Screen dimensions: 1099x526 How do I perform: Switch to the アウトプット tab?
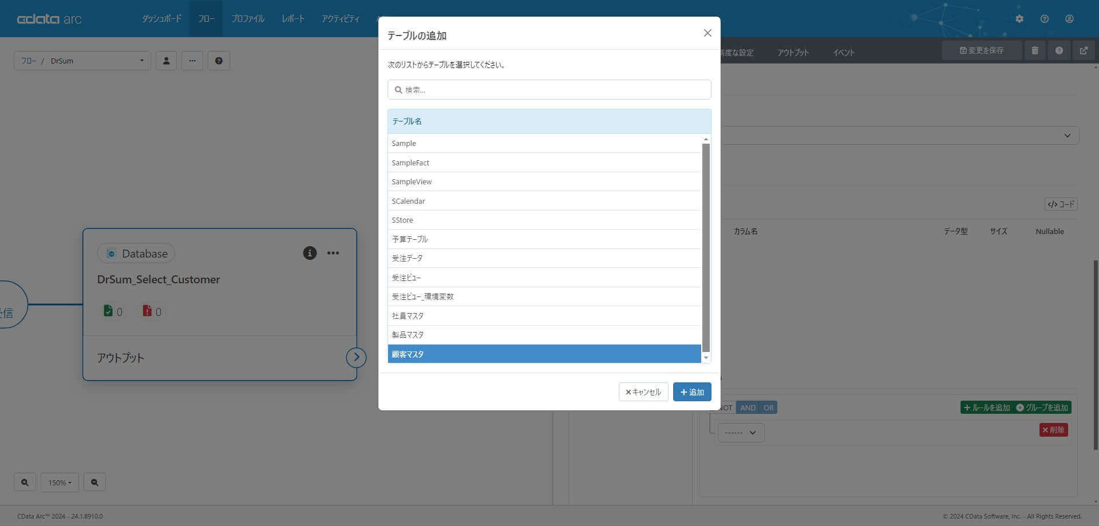[x=793, y=52]
